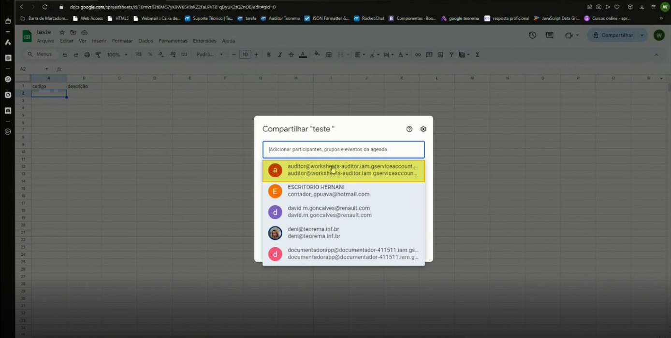This screenshot has width=671, height=338.
Task: Undo the last action
Action: 65,55
